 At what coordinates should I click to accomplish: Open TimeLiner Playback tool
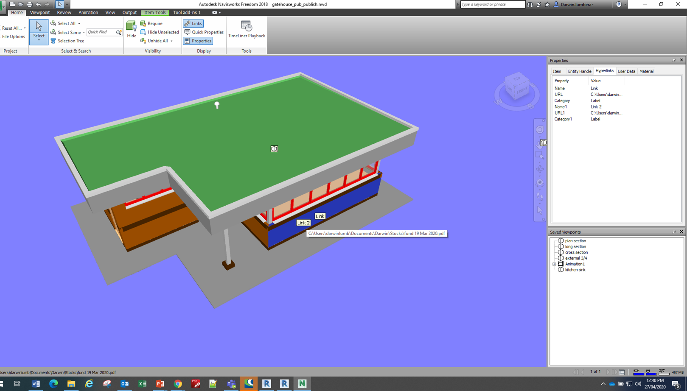click(x=247, y=29)
